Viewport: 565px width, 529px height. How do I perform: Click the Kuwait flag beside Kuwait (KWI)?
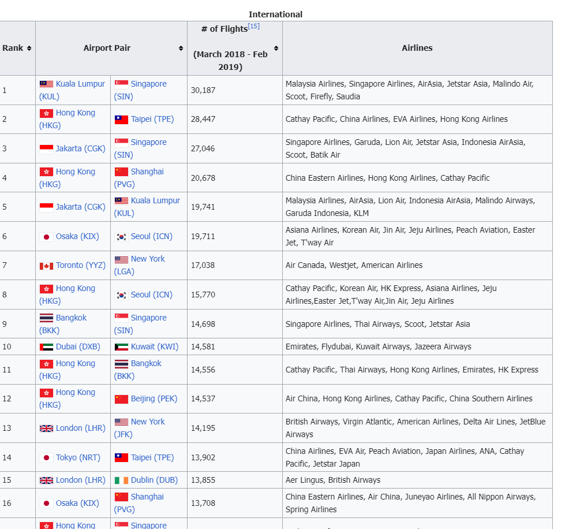(x=121, y=347)
